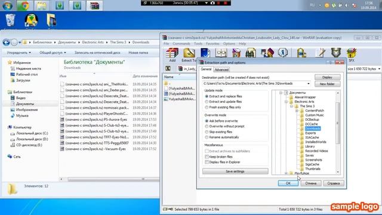Click the WinRAR Test archive icon
This screenshot has width=382, height=215.
(205, 53)
